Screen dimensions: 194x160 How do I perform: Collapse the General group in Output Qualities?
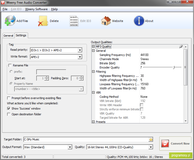[x=93, y=51]
